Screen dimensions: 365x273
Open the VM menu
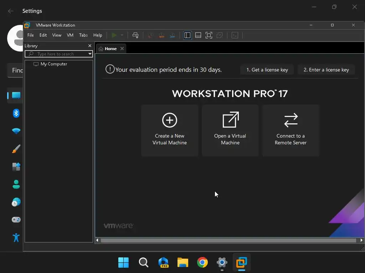click(70, 35)
